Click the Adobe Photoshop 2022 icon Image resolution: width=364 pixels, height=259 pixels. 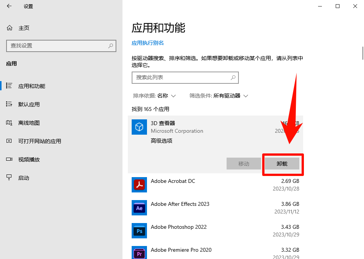(139, 230)
